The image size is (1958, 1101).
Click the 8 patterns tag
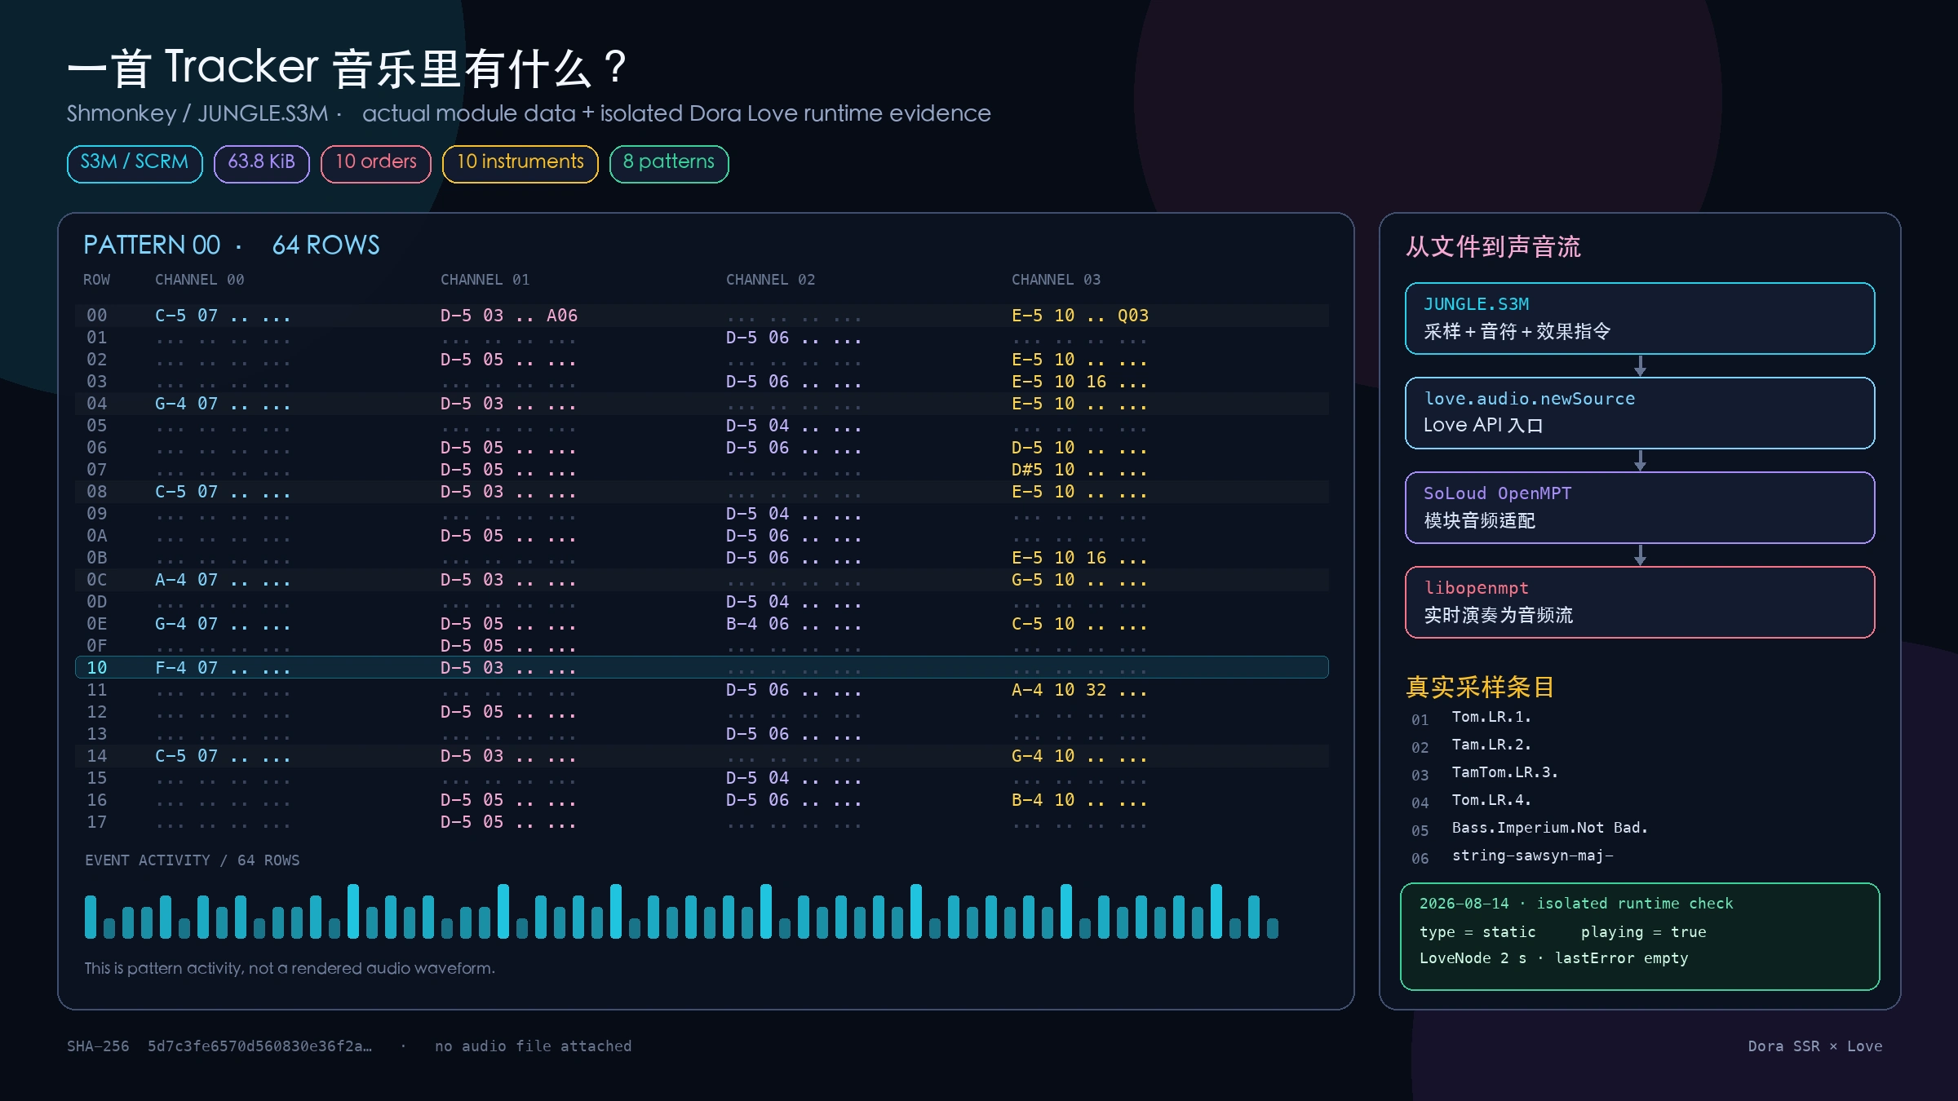[x=669, y=163]
